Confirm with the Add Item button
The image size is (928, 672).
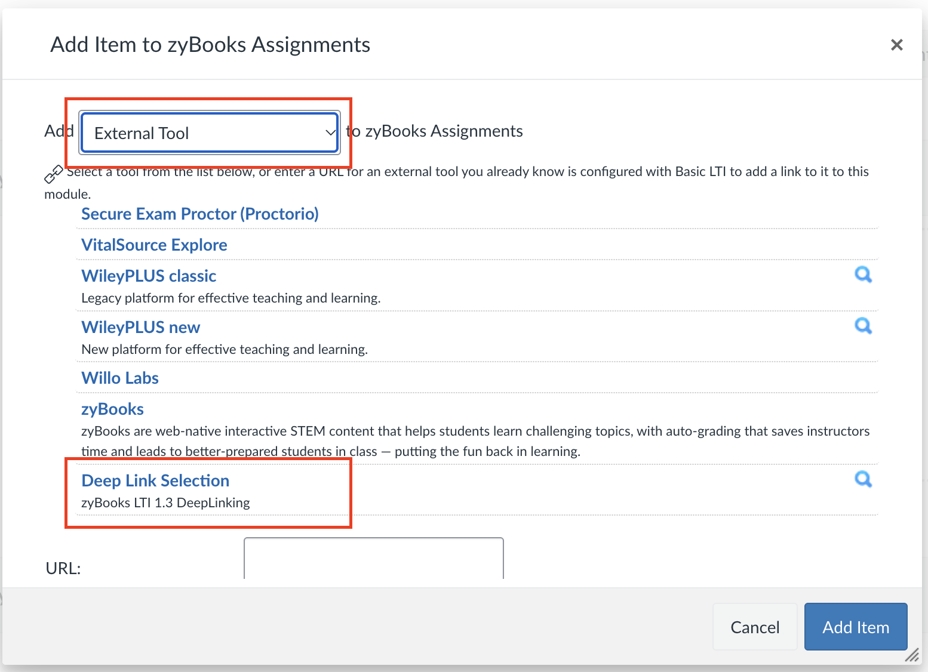click(x=856, y=627)
